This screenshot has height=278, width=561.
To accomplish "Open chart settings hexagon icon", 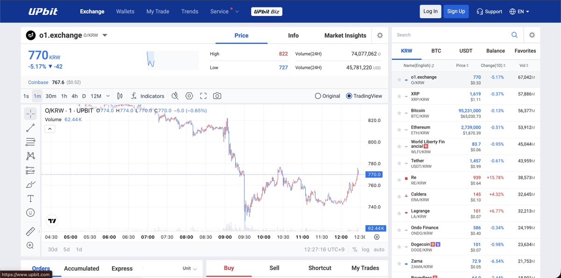I will pos(189,96).
